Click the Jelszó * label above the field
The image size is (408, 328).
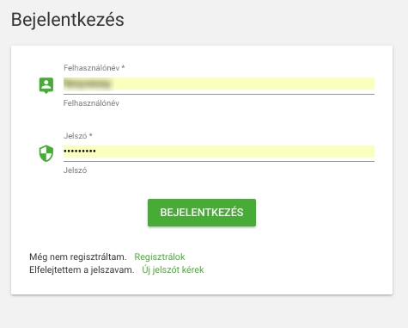pyautogui.click(x=78, y=136)
